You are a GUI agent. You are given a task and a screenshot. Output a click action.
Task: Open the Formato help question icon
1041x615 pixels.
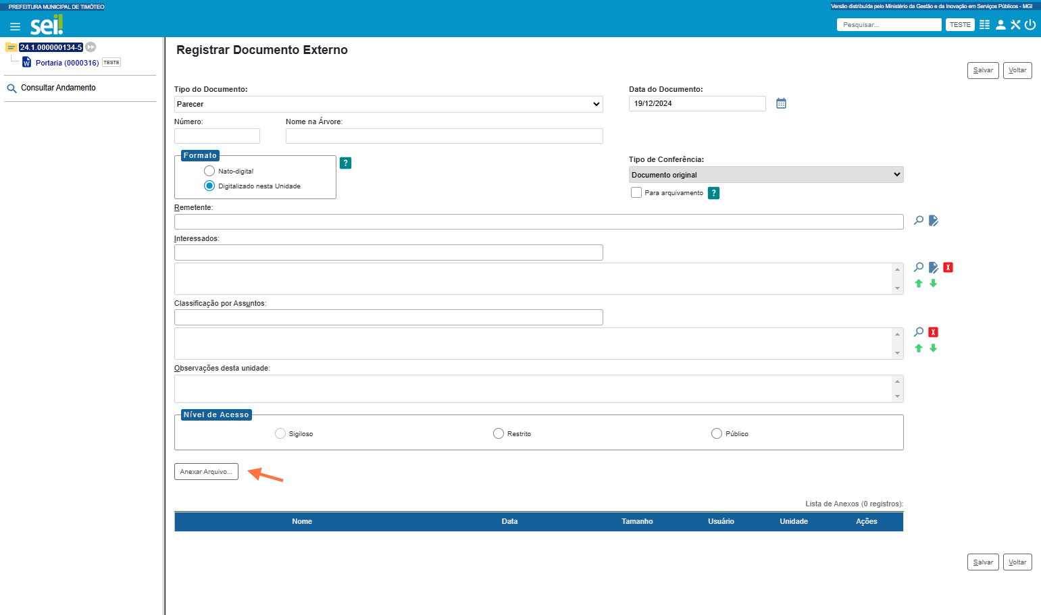(x=345, y=163)
